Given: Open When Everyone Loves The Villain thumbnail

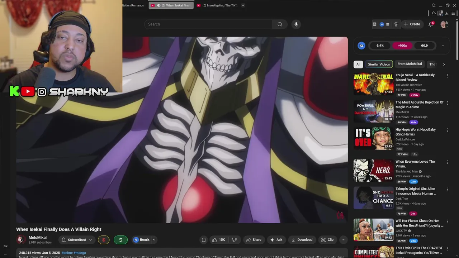Looking at the screenshot, I should 373,171.
